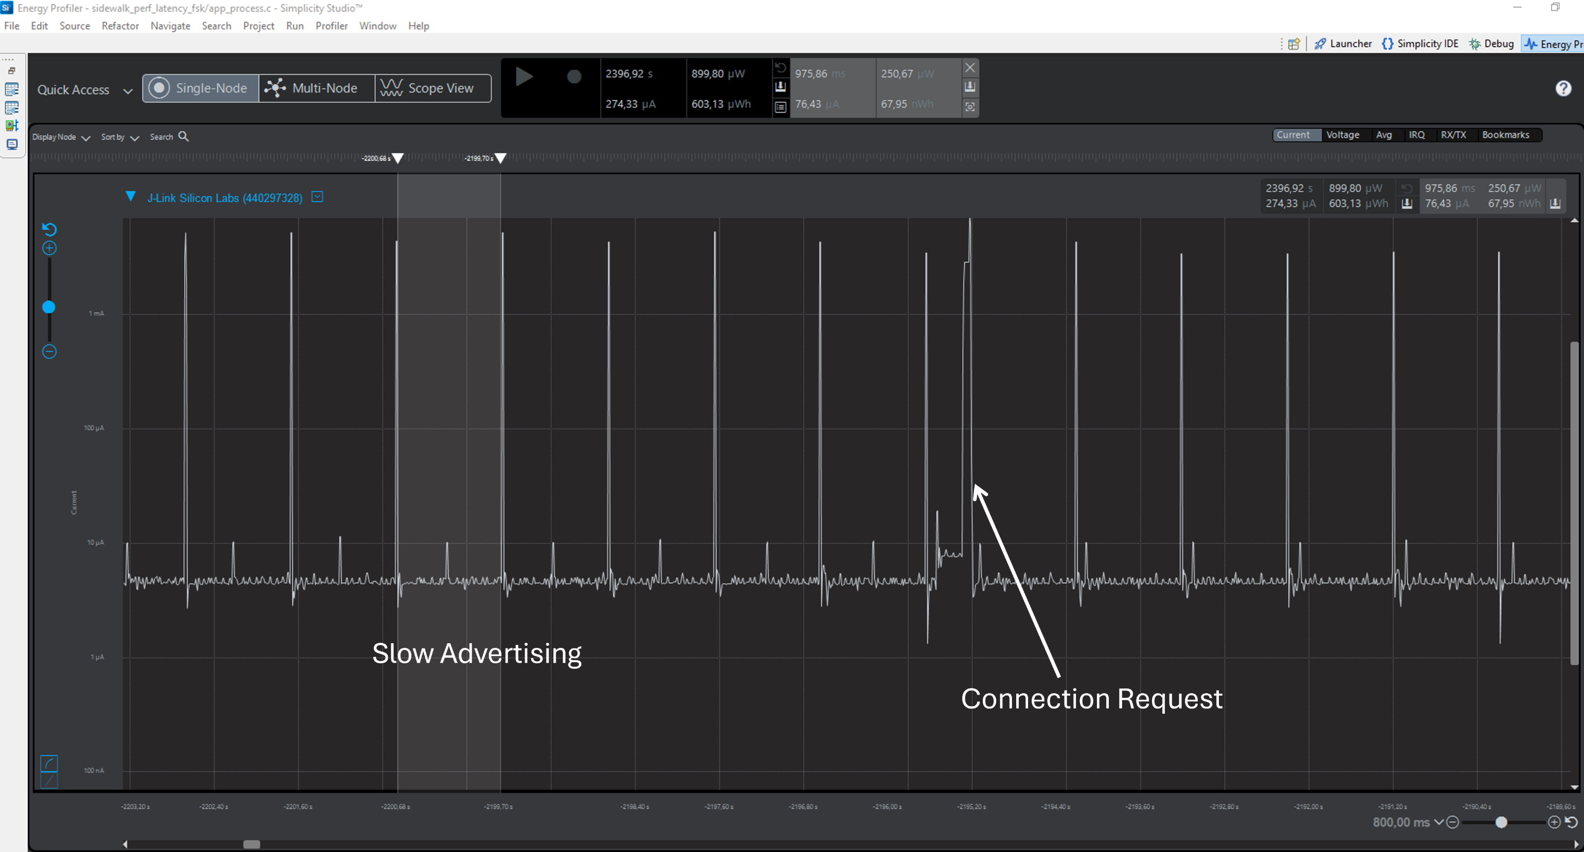Image resolution: width=1584 pixels, height=852 pixels.
Task: Switch to the Voltage tab
Action: click(x=1343, y=135)
